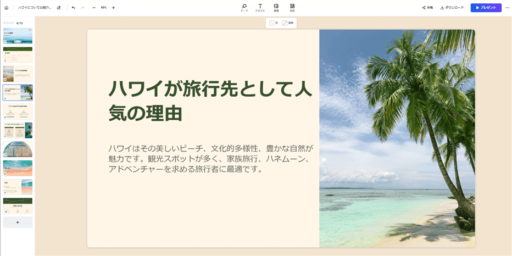The width and height of the screenshot is (512, 256).
Task: Open the background 色 color swatch
Action: click(x=274, y=23)
